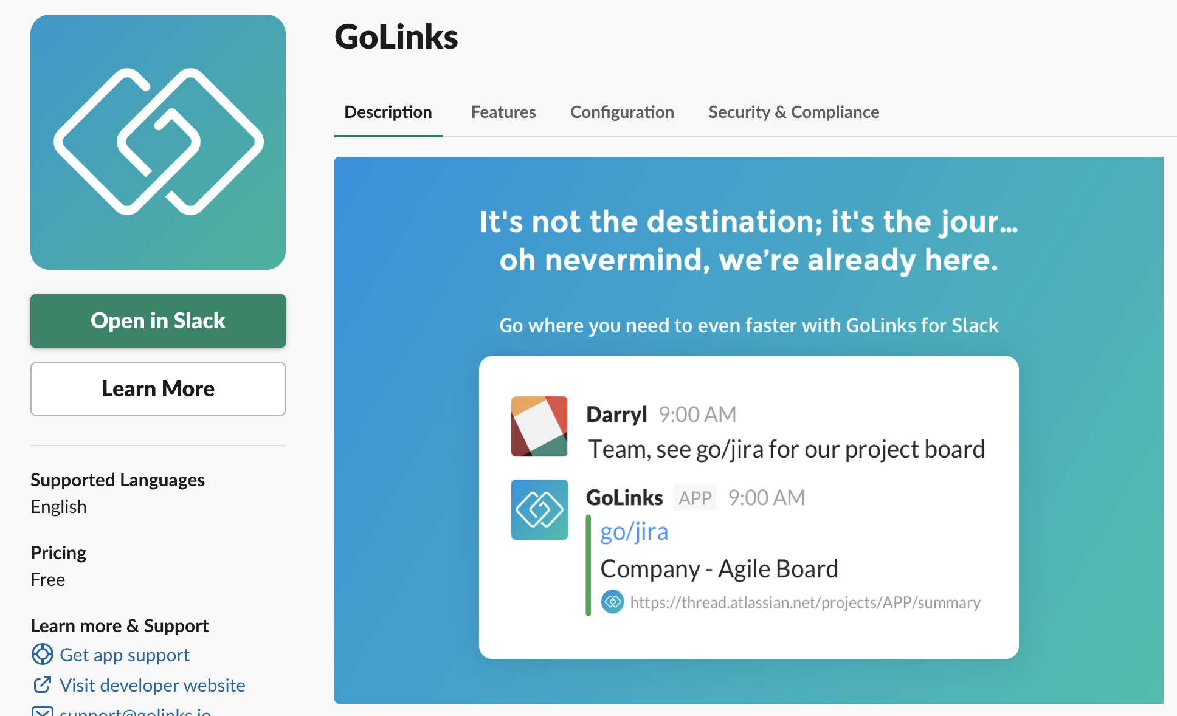Click the GoLinks app icon
1177x716 pixels.
157,142
